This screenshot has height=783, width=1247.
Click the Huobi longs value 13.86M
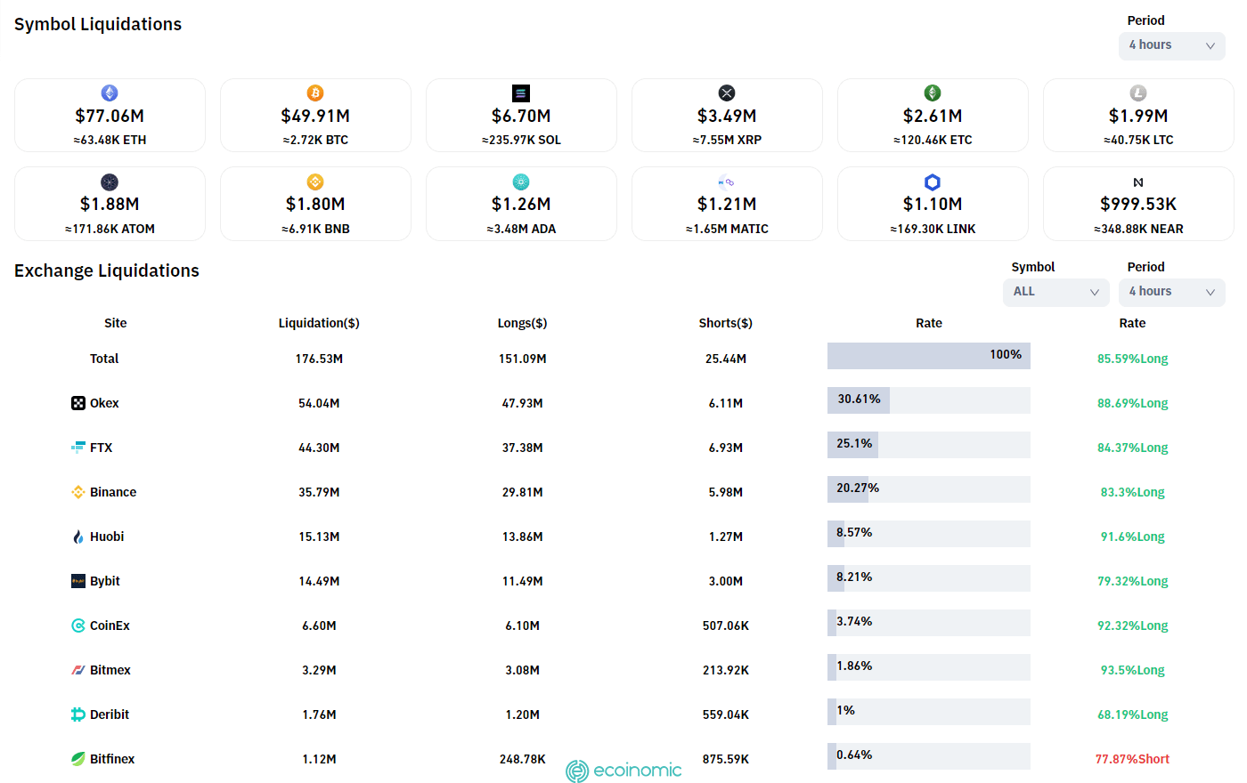coord(523,537)
